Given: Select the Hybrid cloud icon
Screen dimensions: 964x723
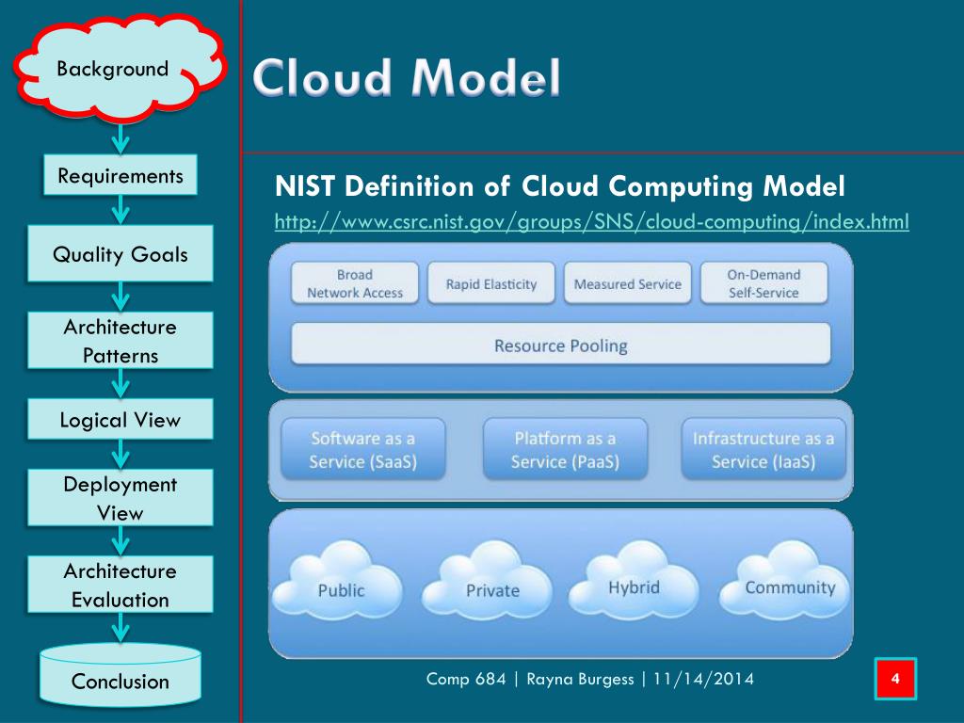Looking at the screenshot, I should tap(634, 580).
